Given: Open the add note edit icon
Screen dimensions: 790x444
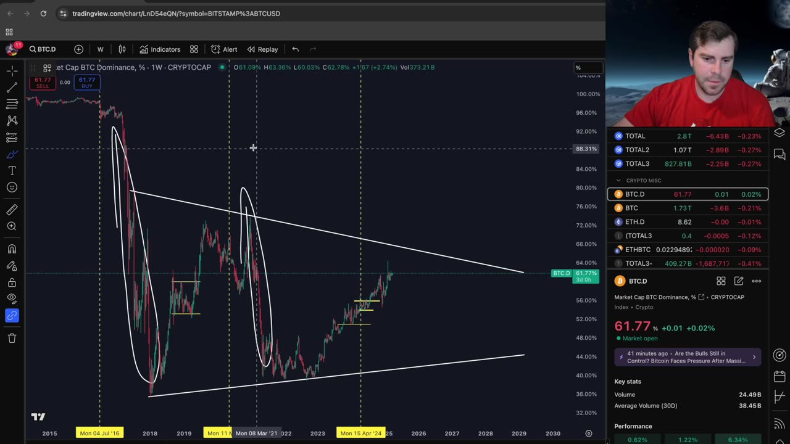Looking at the screenshot, I should tap(739, 281).
